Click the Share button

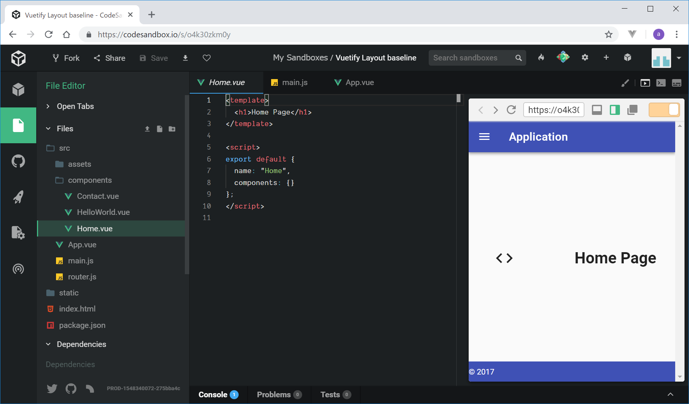pos(109,58)
